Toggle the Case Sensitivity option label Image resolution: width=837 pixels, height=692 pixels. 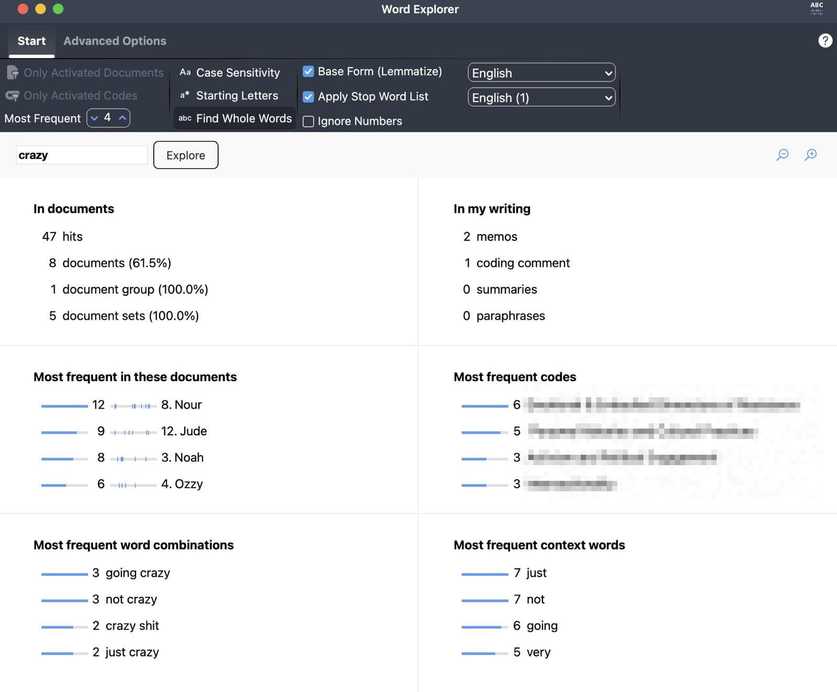(x=238, y=73)
